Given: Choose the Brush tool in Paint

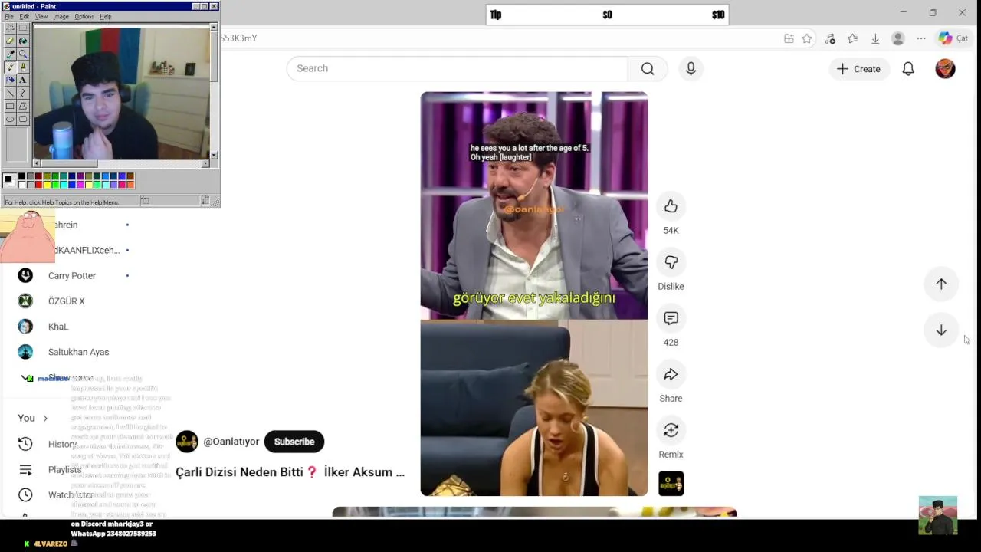Looking at the screenshot, I should (23, 67).
